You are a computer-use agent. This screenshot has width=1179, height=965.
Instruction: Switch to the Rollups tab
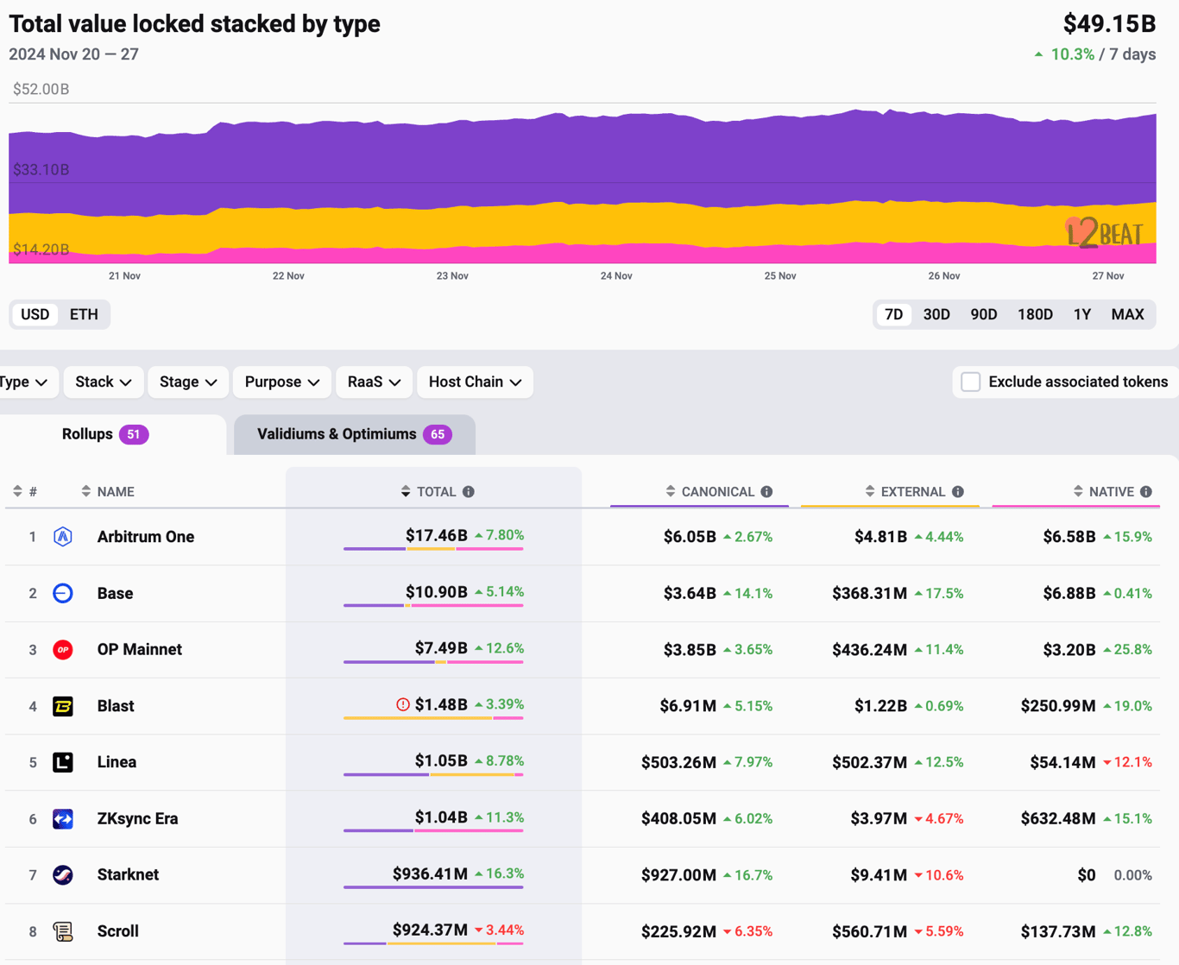(x=112, y=434)
